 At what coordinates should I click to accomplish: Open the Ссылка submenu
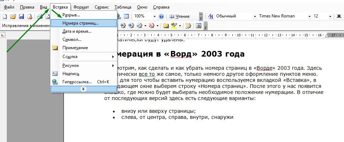point(84,57)
